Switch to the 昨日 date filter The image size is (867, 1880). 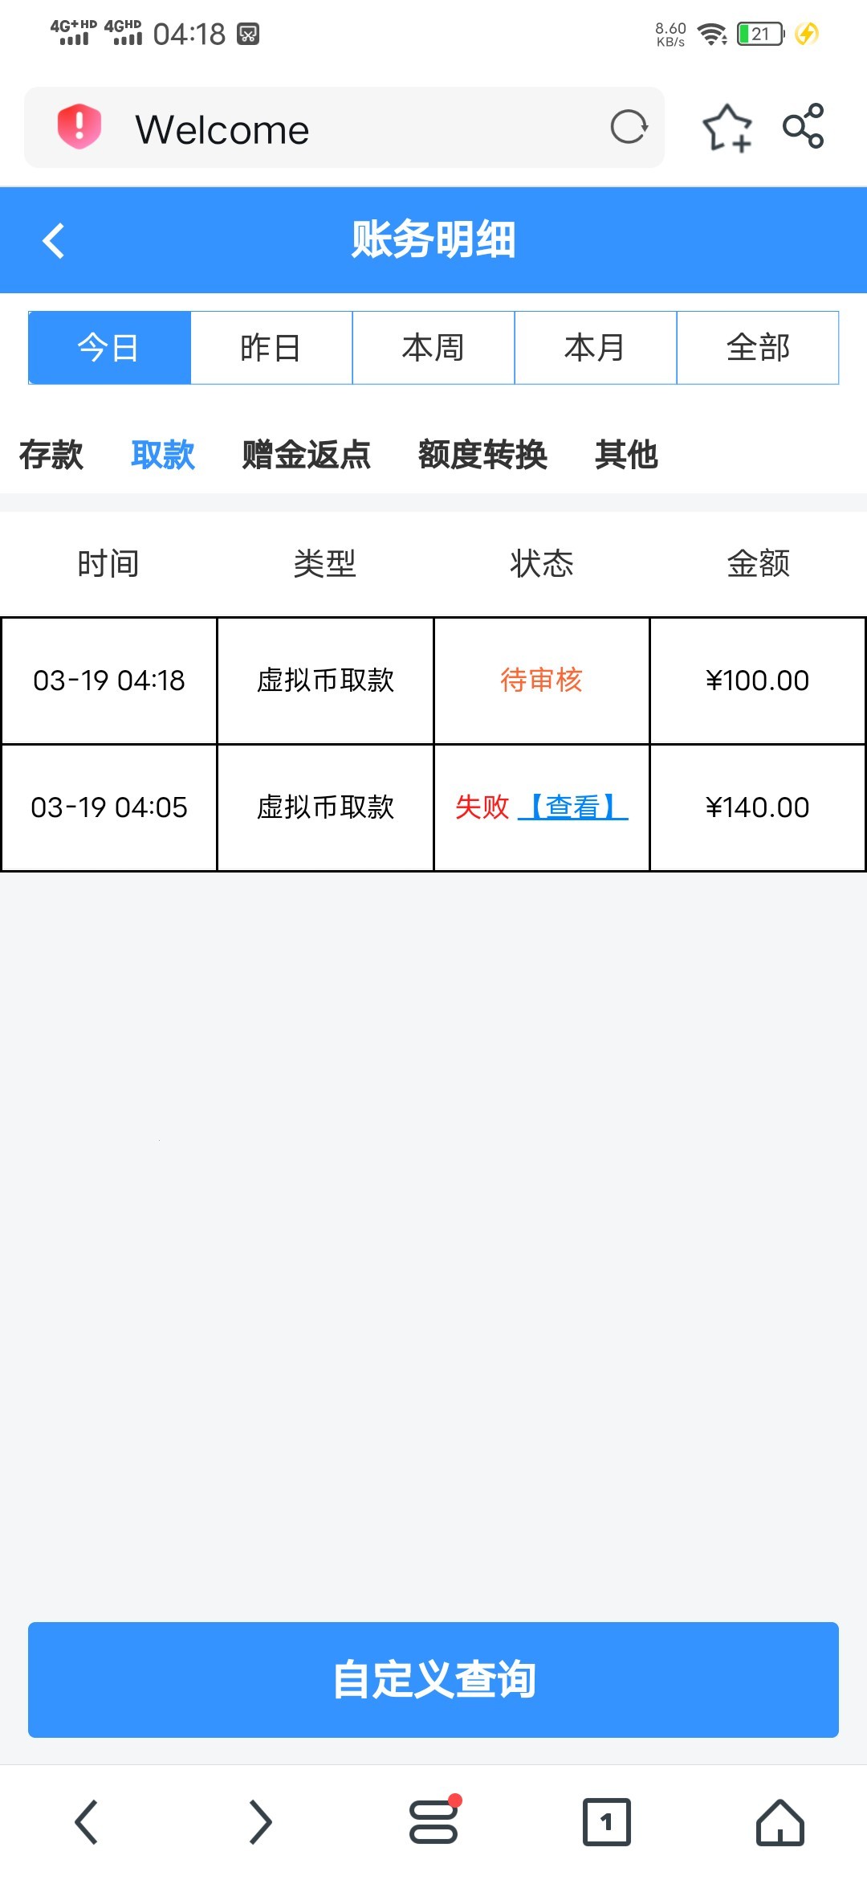coord(271,348)
